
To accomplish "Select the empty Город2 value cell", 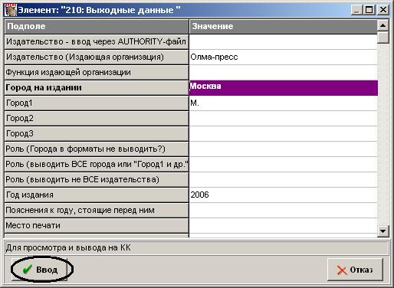I will 283,118.
